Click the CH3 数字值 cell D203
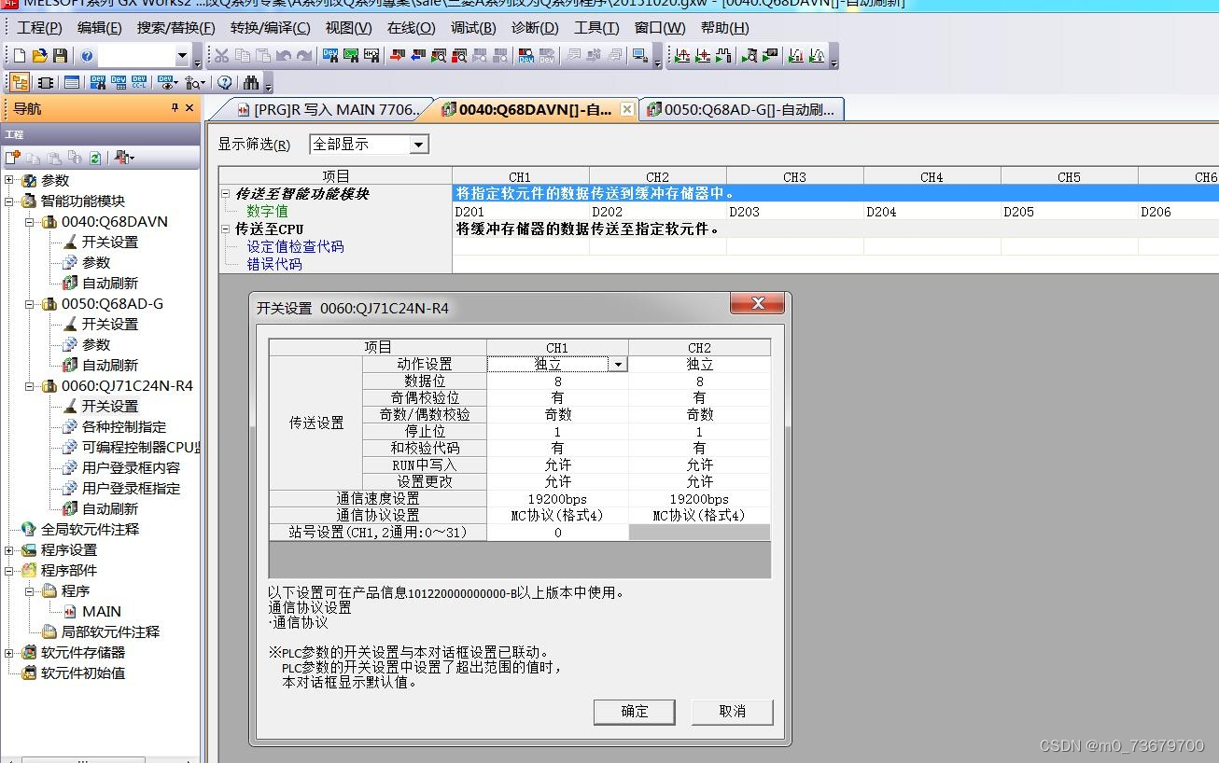This screenshot has height=763, width=1219. (795, 212)
